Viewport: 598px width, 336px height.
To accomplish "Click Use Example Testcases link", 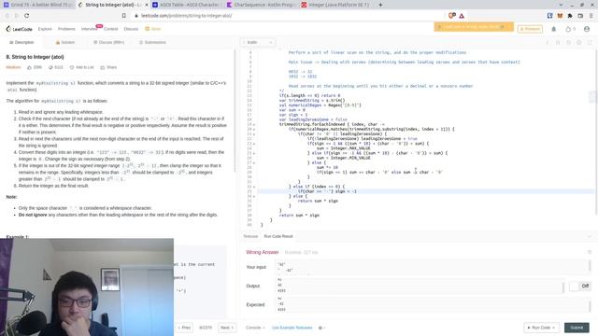I will (x=292, y=328).
